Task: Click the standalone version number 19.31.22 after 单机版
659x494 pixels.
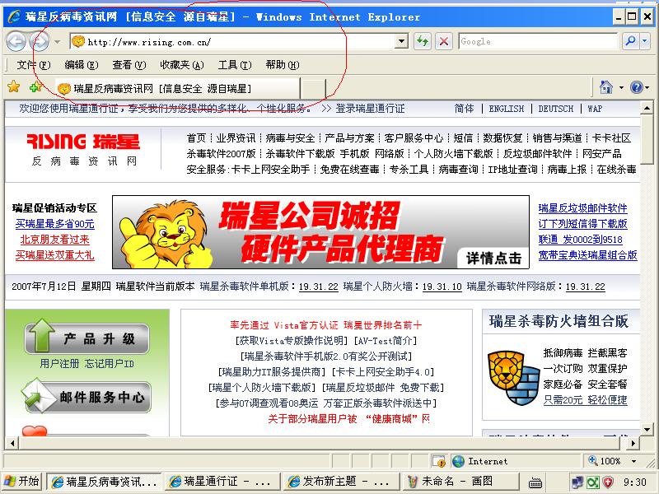Action: tap(318, 287)
